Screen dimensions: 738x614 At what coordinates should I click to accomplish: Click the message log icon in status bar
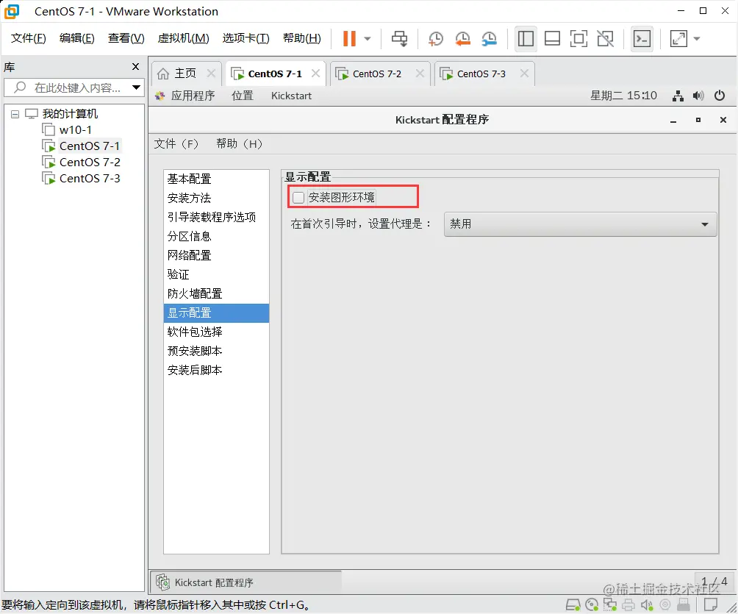coord(712,604)
